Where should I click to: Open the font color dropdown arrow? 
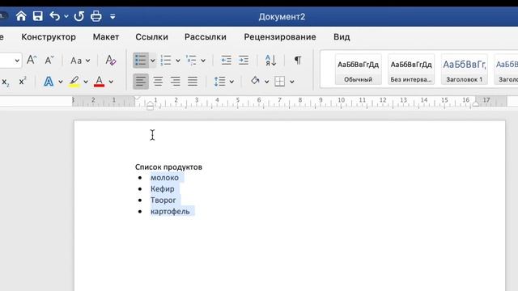pyautogui.click(x=111, y=82)
